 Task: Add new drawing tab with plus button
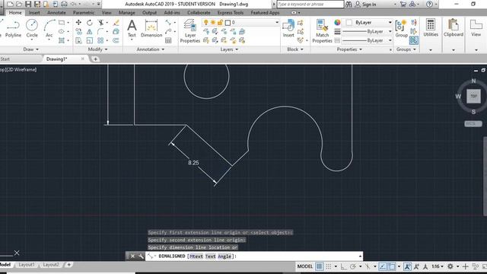pyautogui.click(x=95, y=59)
